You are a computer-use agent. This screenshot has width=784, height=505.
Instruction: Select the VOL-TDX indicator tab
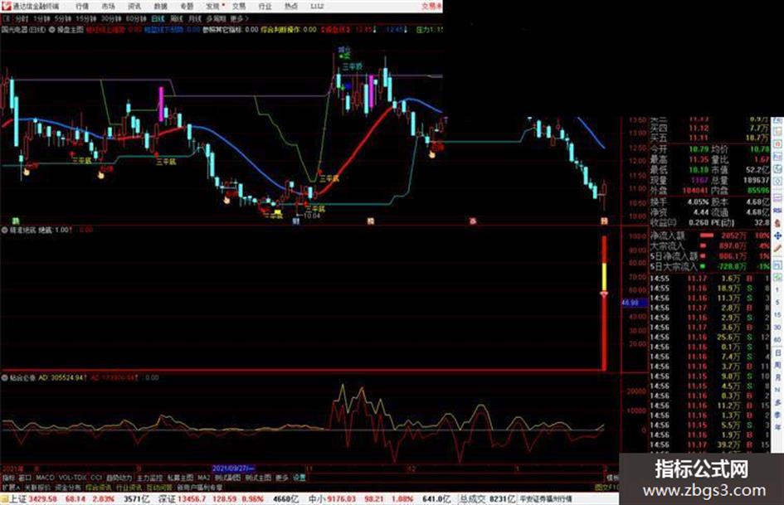pos(73,478)
